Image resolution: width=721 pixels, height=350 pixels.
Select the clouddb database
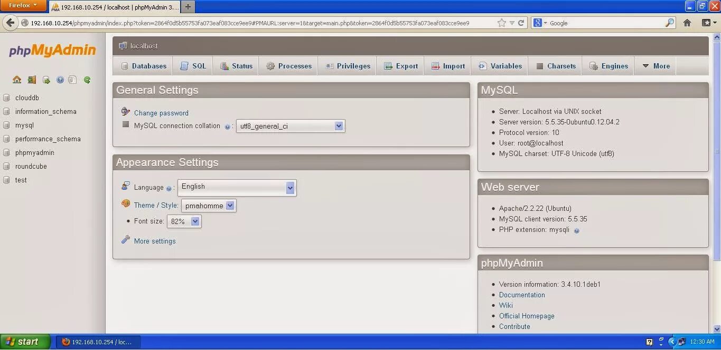[27, 98]
